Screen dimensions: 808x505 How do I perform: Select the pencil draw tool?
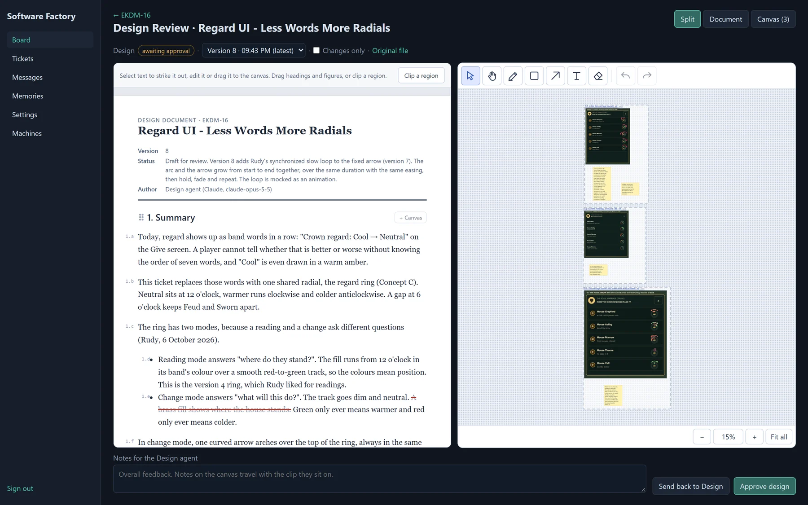tap(513, 76)
